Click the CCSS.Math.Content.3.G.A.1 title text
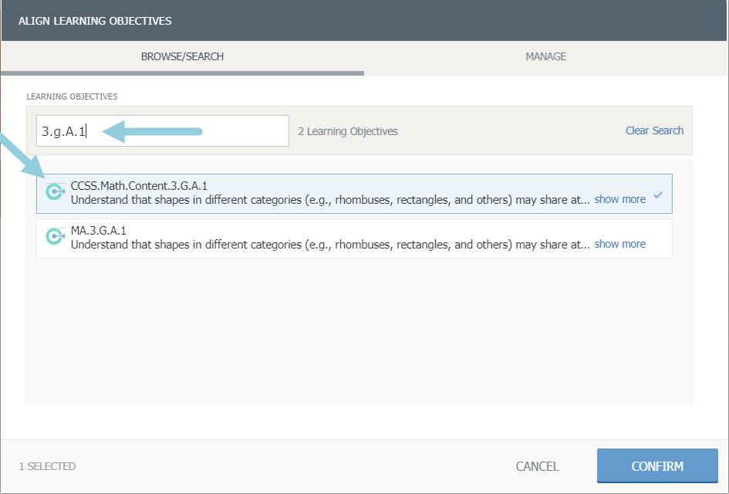729x494 pixels. click(x=139, y=186)
